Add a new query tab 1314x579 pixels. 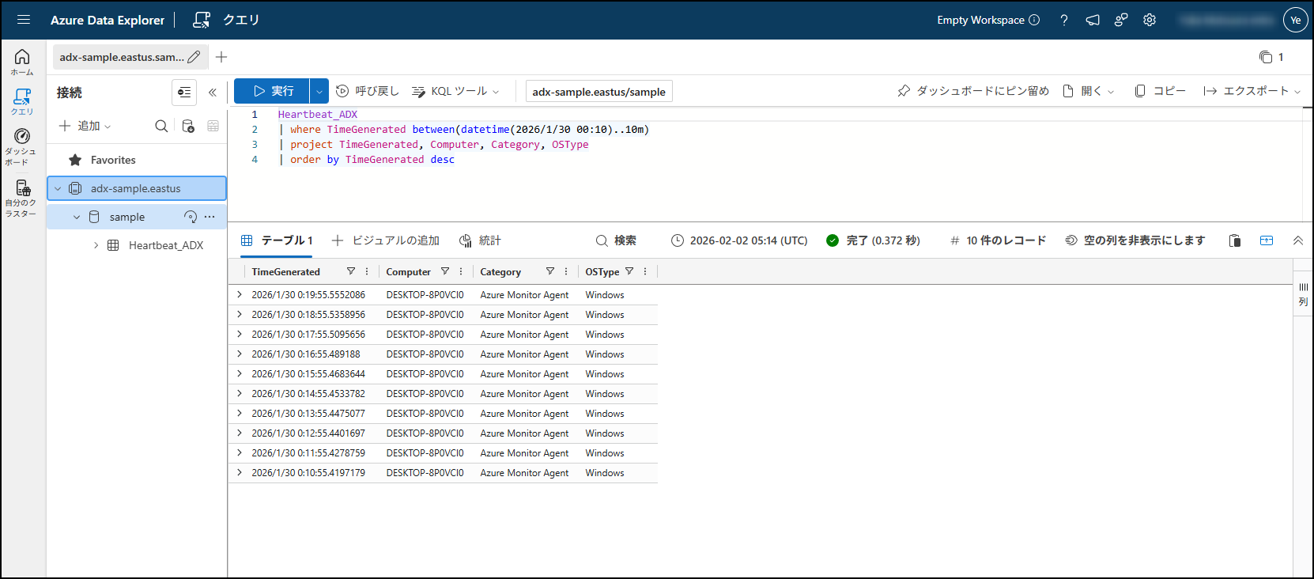point(221,57)
